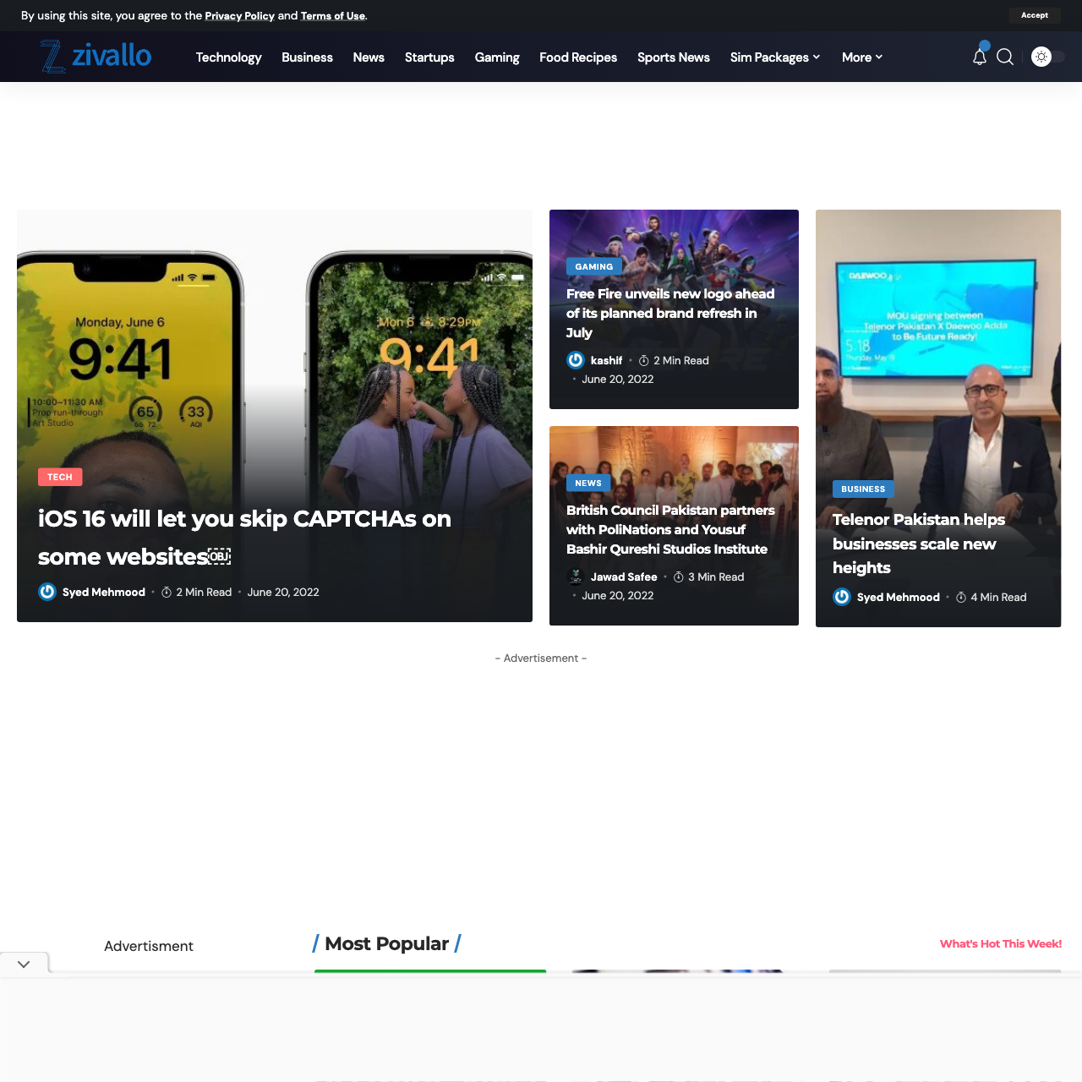Expand the More menu
This screenshot has height=1082, width=1082.
[862, 57]
